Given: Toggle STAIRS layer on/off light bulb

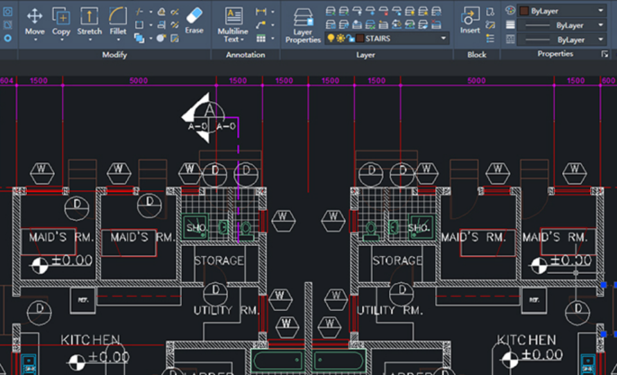Looking at the screenshot, I should pos(331,38).
